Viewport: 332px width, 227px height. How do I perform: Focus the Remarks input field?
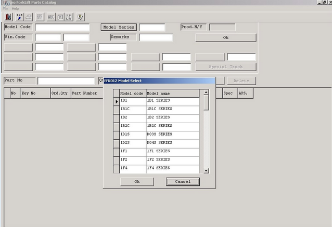(156, 37)
